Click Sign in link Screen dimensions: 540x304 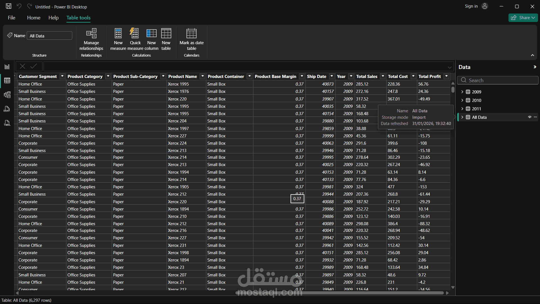pyautogui.click(x=471, y=6)
